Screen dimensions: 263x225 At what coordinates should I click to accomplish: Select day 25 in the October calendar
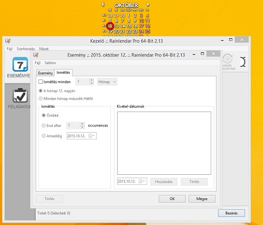click(147, 31)
